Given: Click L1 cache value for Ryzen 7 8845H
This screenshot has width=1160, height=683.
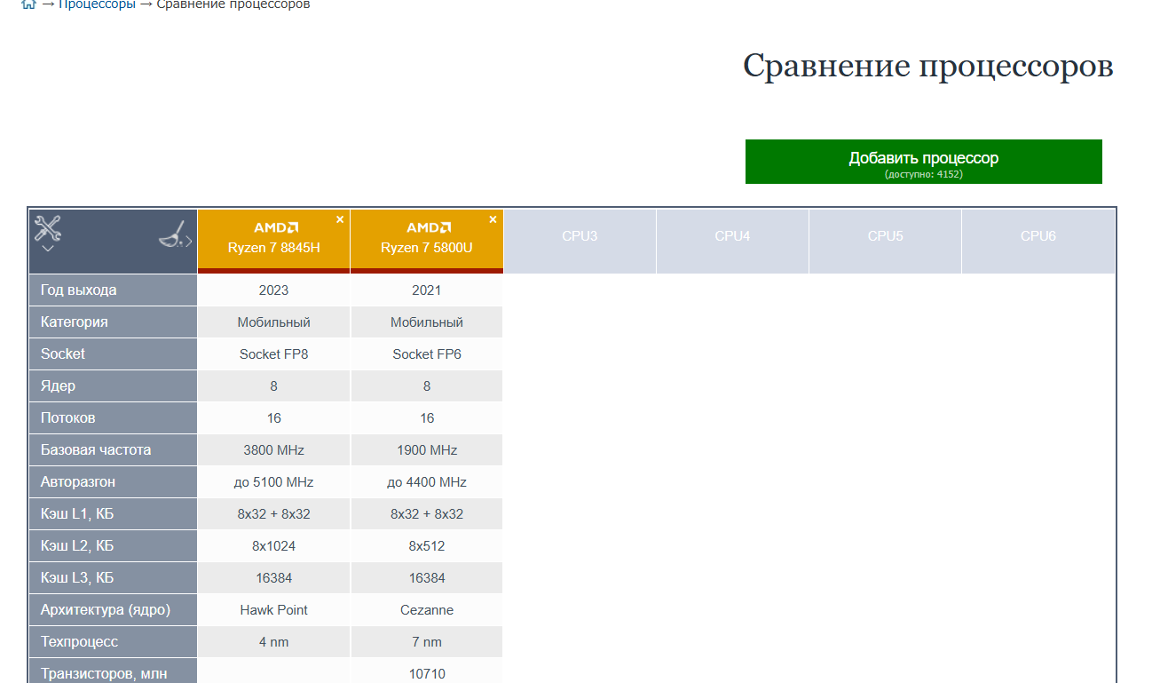Looking at the screenshot, I should (x=274, y=514).
